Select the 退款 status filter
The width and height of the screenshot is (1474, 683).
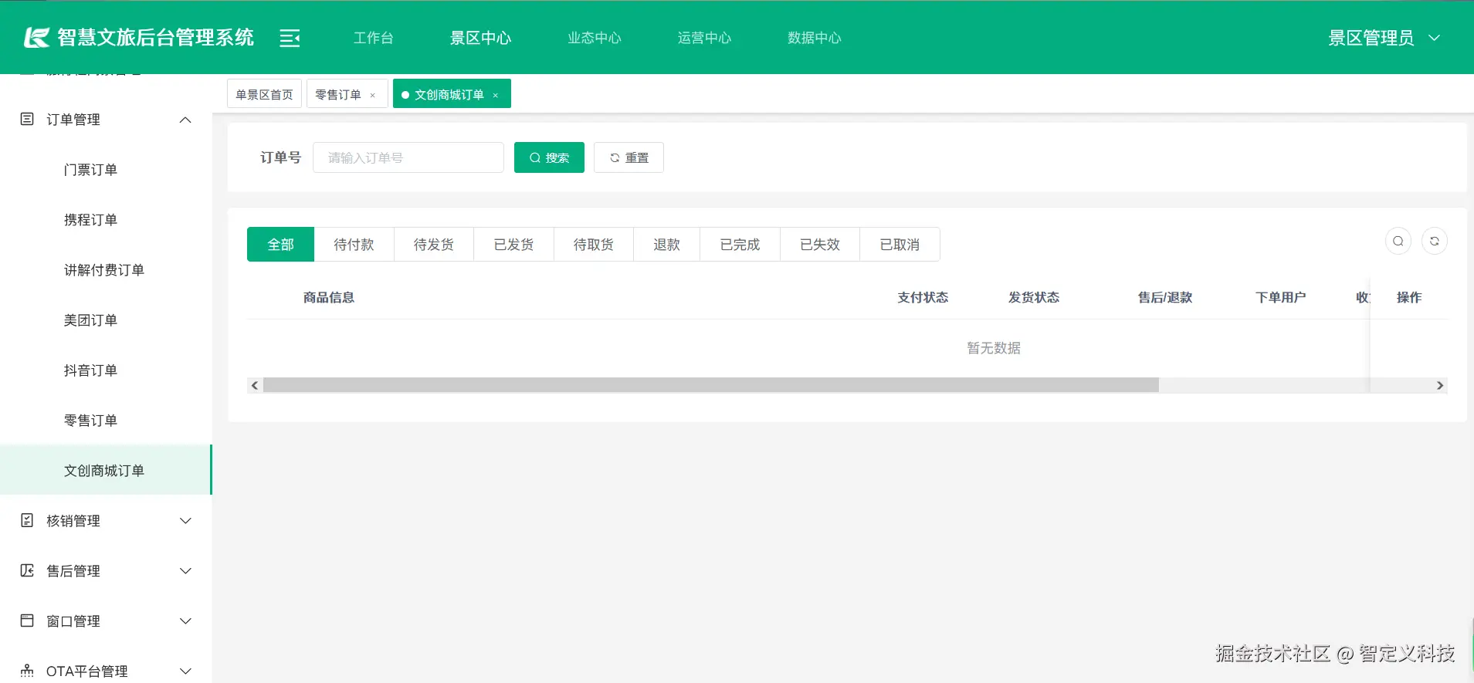pyautogui.click(x=667, y=245)
